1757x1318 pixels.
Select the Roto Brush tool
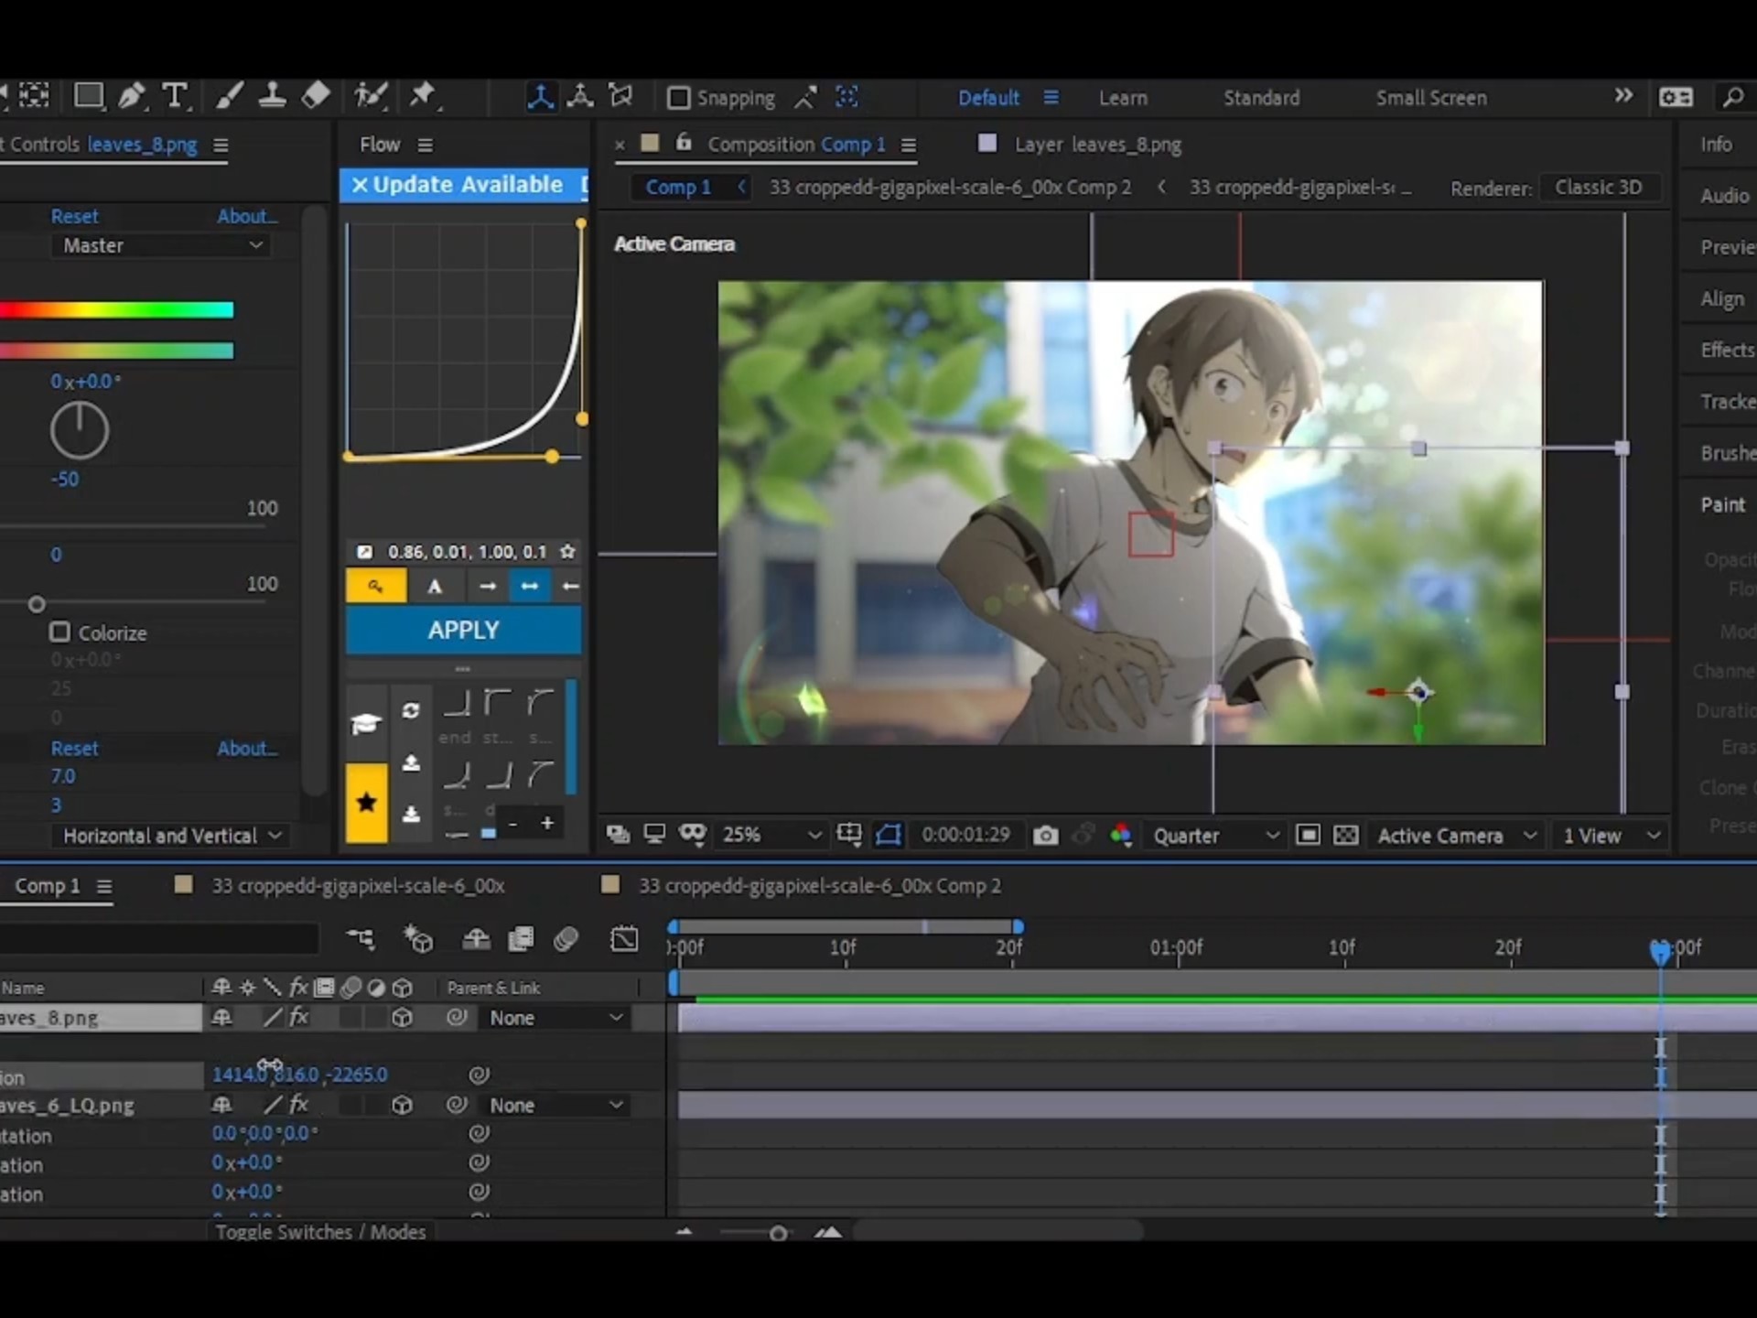pos(371,96)
